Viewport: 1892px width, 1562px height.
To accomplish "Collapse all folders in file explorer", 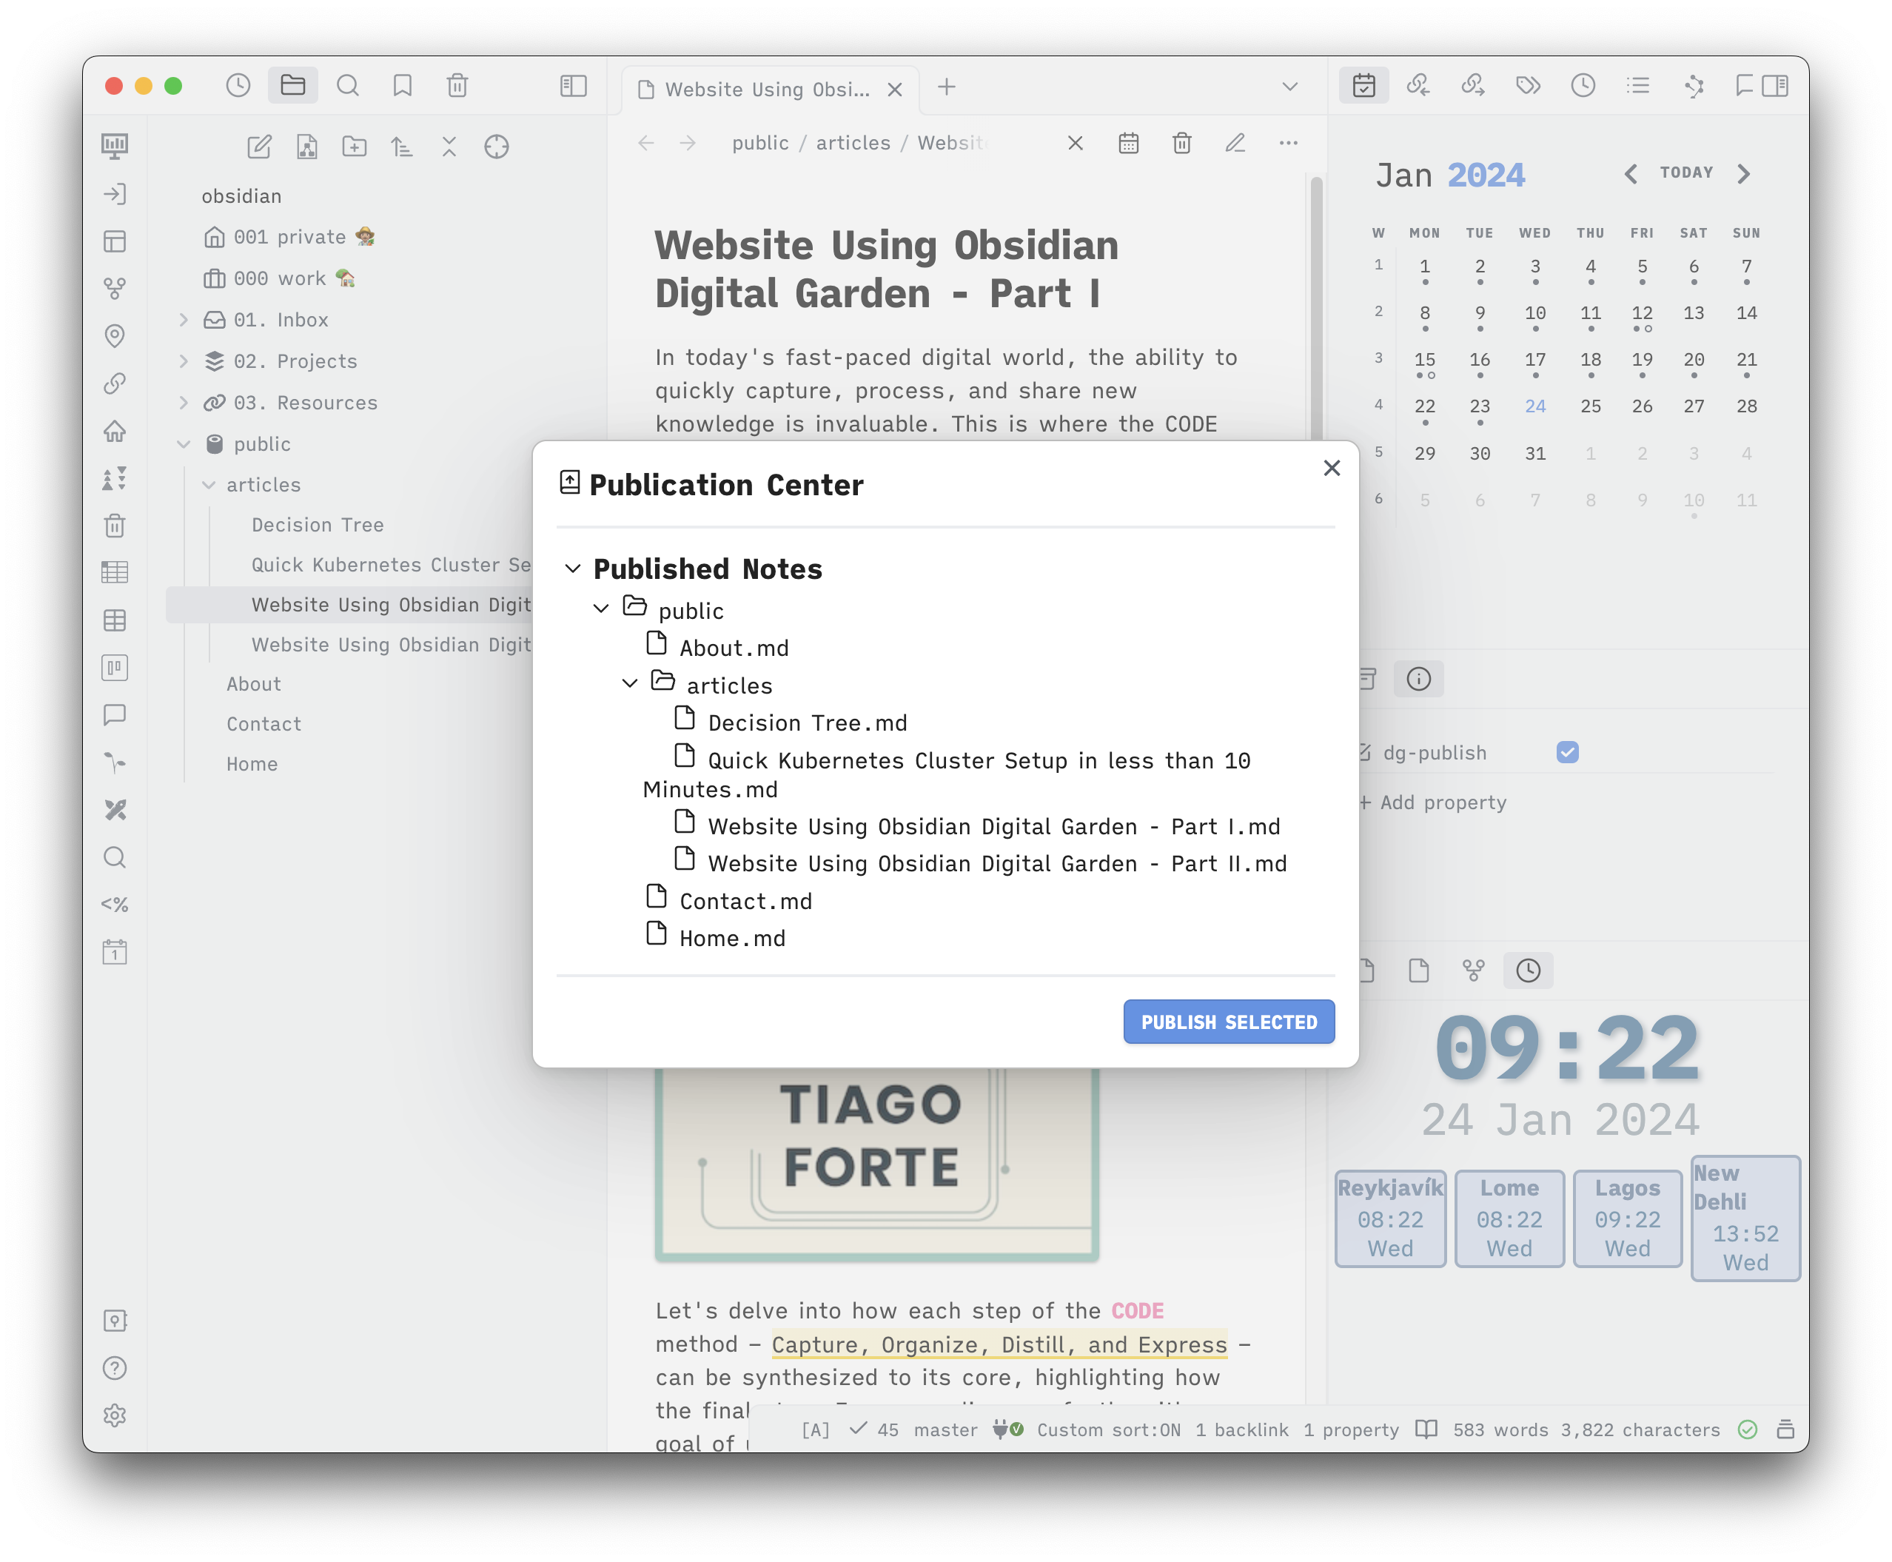I will [x=449, y=147].
